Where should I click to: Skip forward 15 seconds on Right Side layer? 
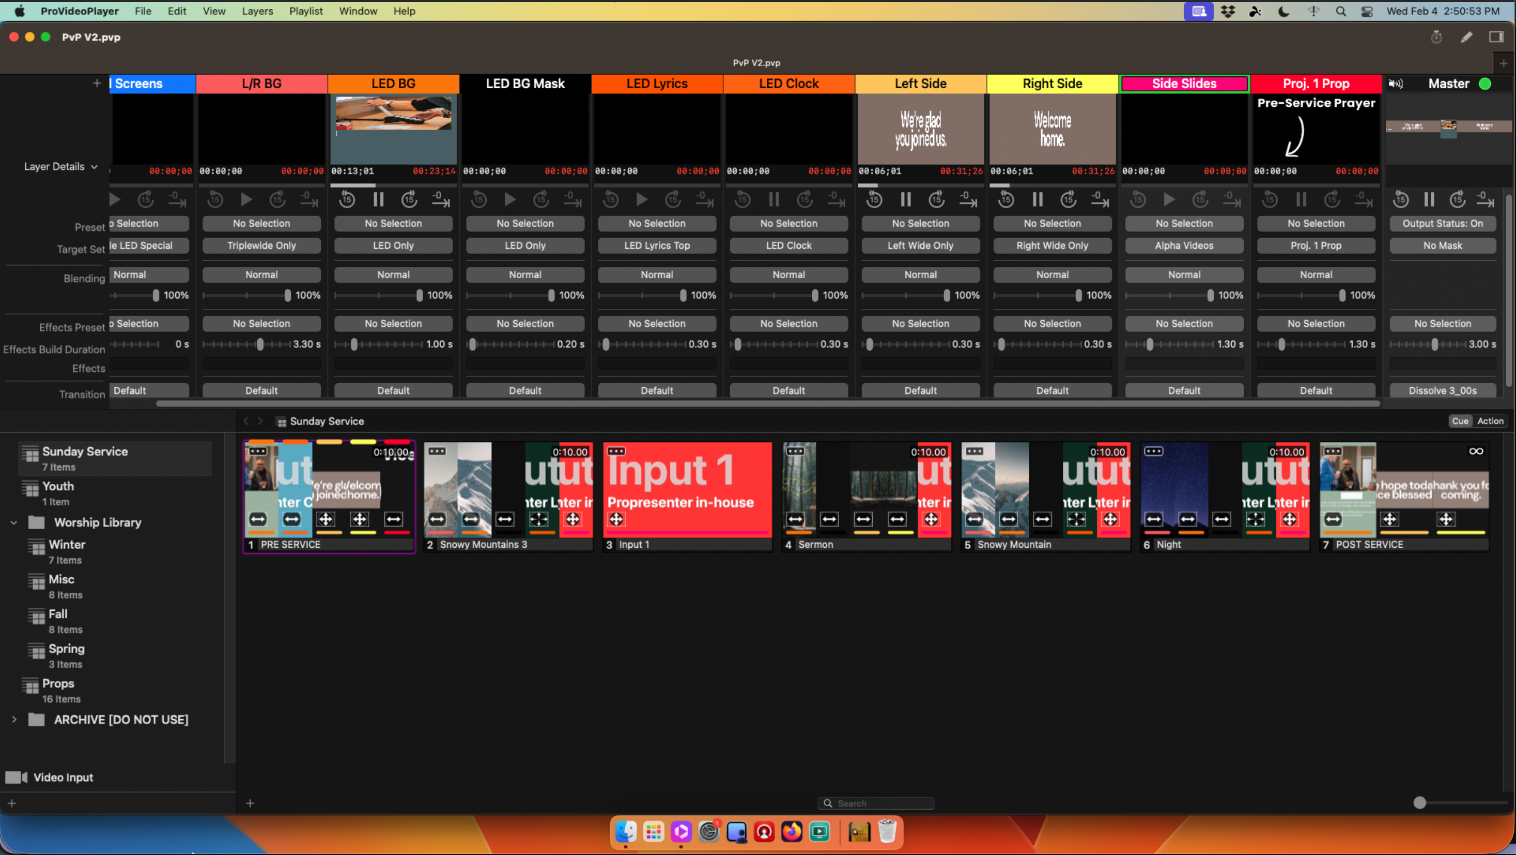pyautogui.click(x=1069, y=200)
